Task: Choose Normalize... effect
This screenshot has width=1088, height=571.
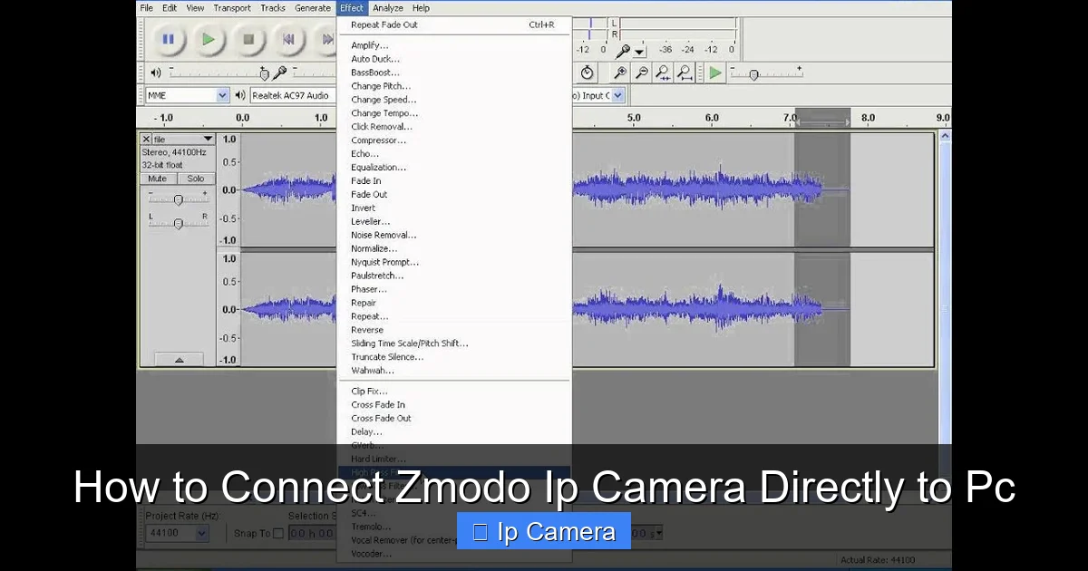Action: click(454, 248)
